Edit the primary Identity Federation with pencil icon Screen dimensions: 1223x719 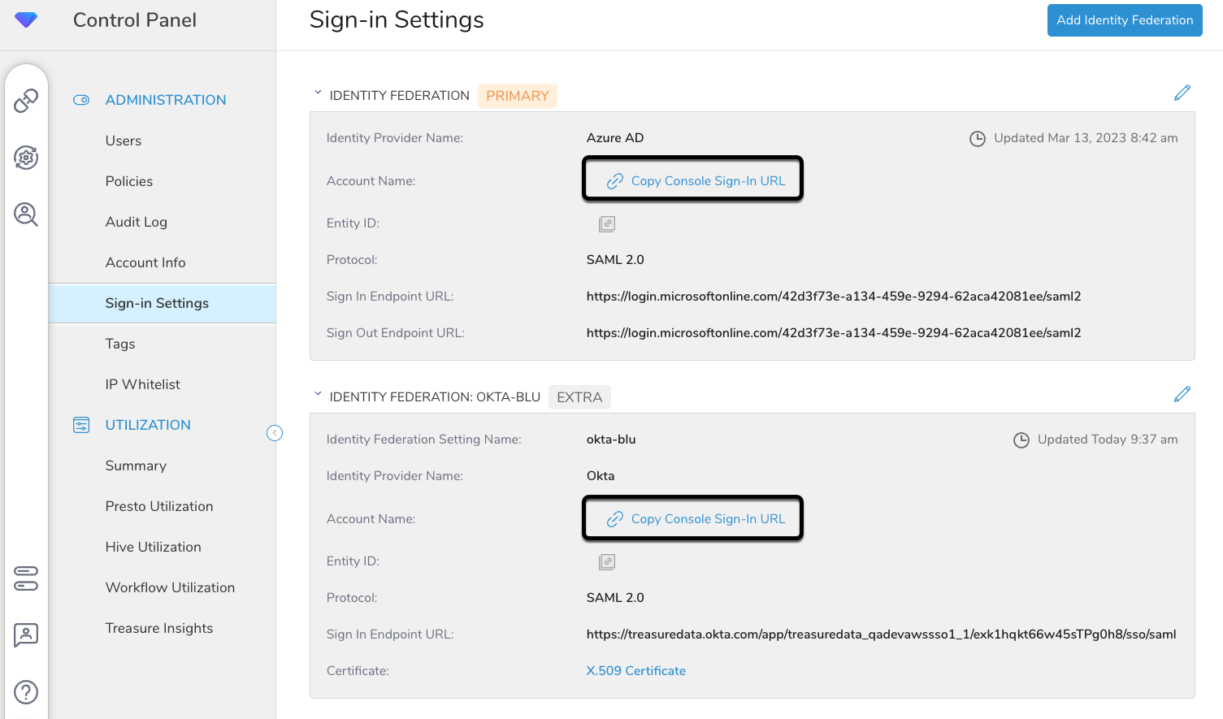(x=1182, y=93)
